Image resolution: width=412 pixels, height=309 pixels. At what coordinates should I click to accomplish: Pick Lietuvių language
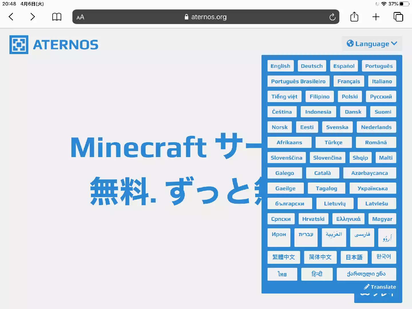[335, 203]
